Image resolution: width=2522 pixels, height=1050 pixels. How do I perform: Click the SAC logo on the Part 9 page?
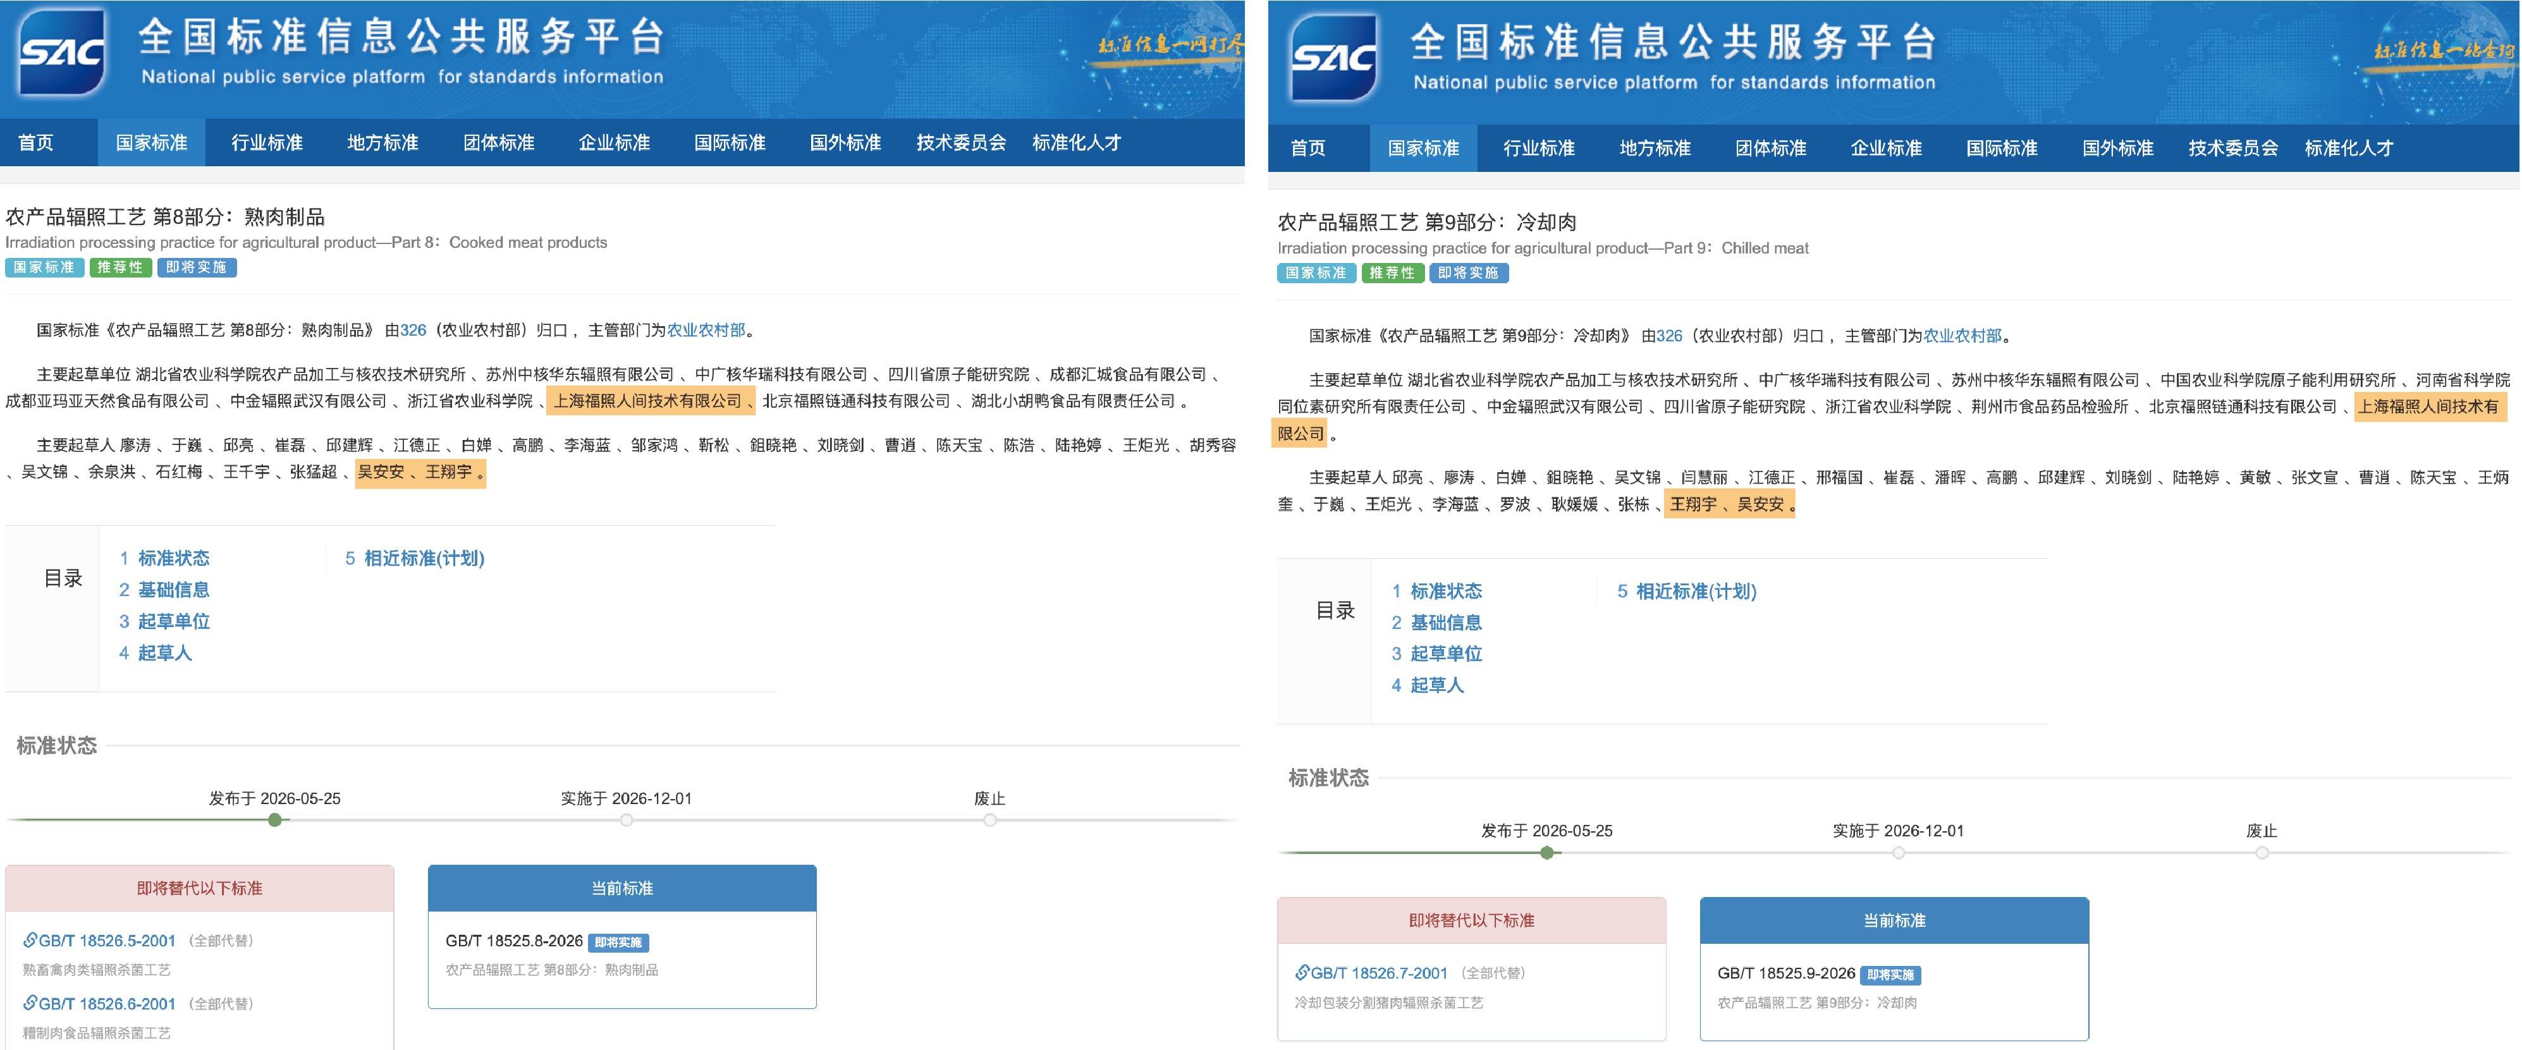(1333, 58)
